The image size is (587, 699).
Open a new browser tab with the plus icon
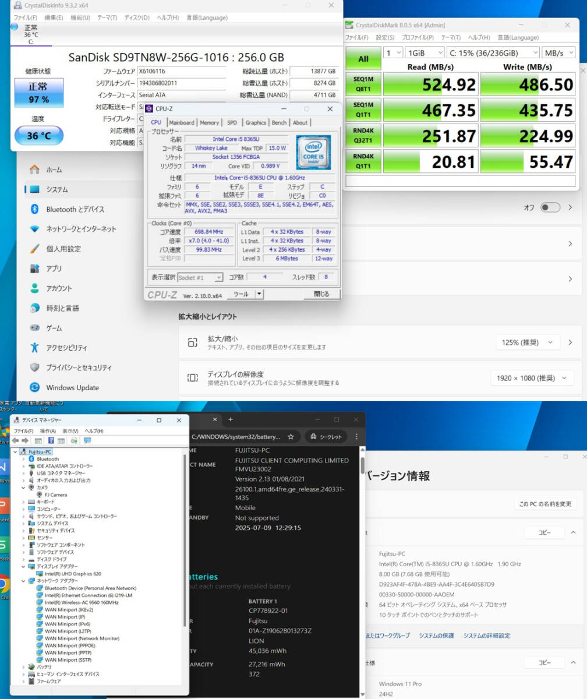(x=231, y=419)
